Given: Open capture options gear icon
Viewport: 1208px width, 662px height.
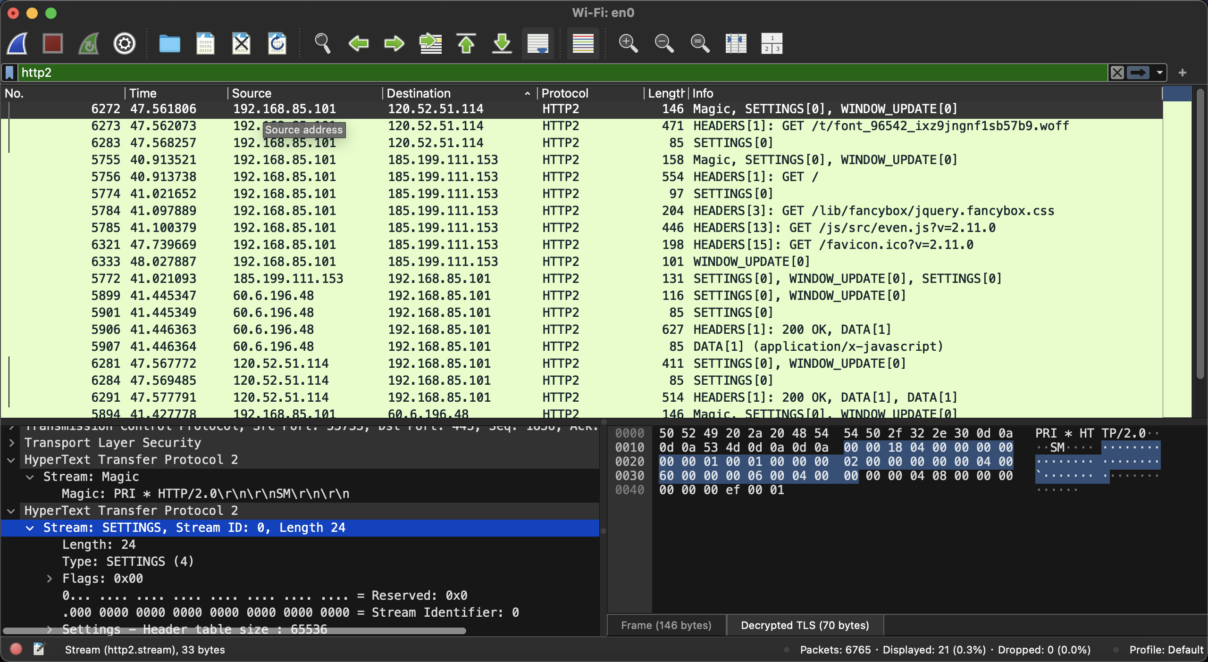Looking at the screenshot, I should click(x=125, y=44).
